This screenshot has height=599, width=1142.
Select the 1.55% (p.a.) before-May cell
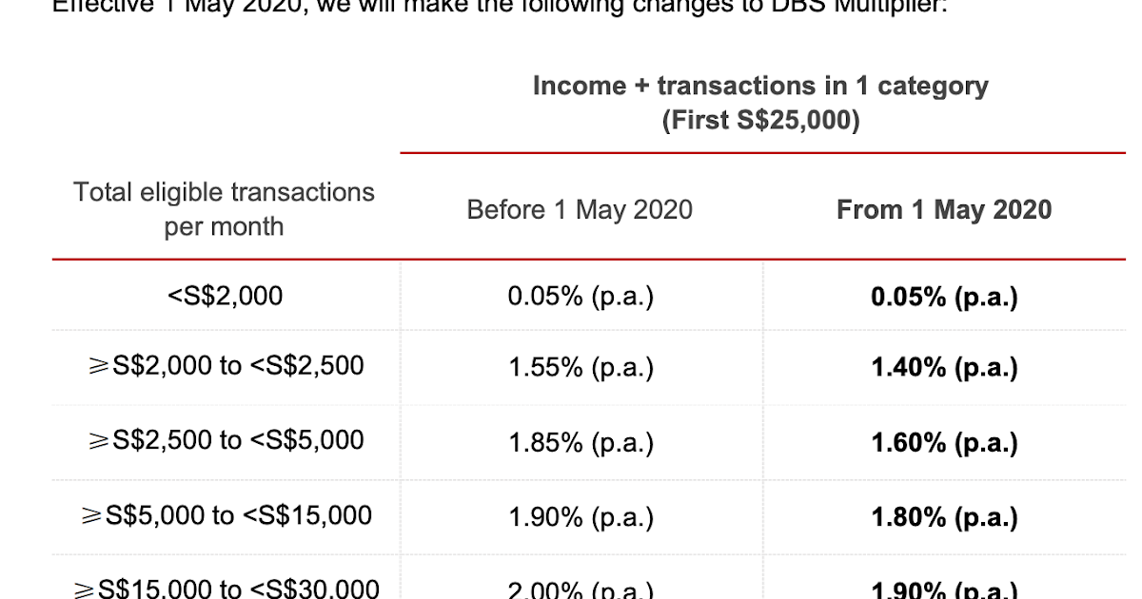(x=581, y=368)
